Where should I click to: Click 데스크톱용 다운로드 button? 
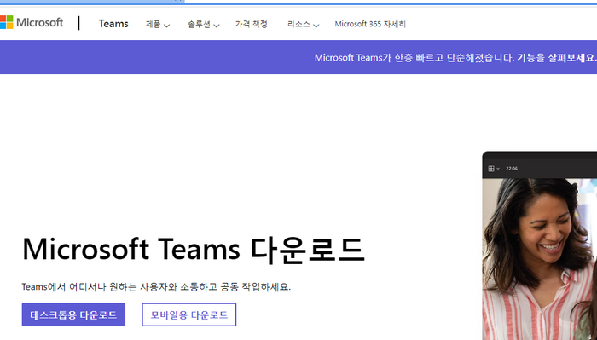[x=73, y=314]
